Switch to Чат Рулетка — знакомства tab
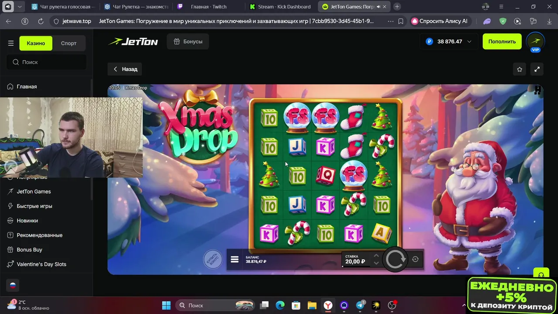 pyautogui.click(x=136, y=7)
